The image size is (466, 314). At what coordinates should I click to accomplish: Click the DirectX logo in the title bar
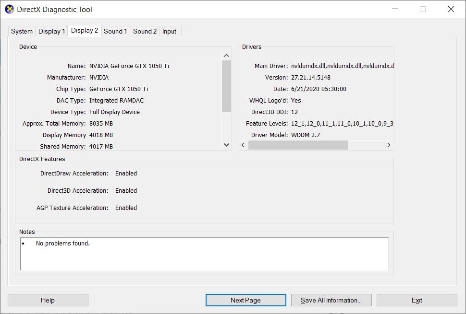click(9, 9)
